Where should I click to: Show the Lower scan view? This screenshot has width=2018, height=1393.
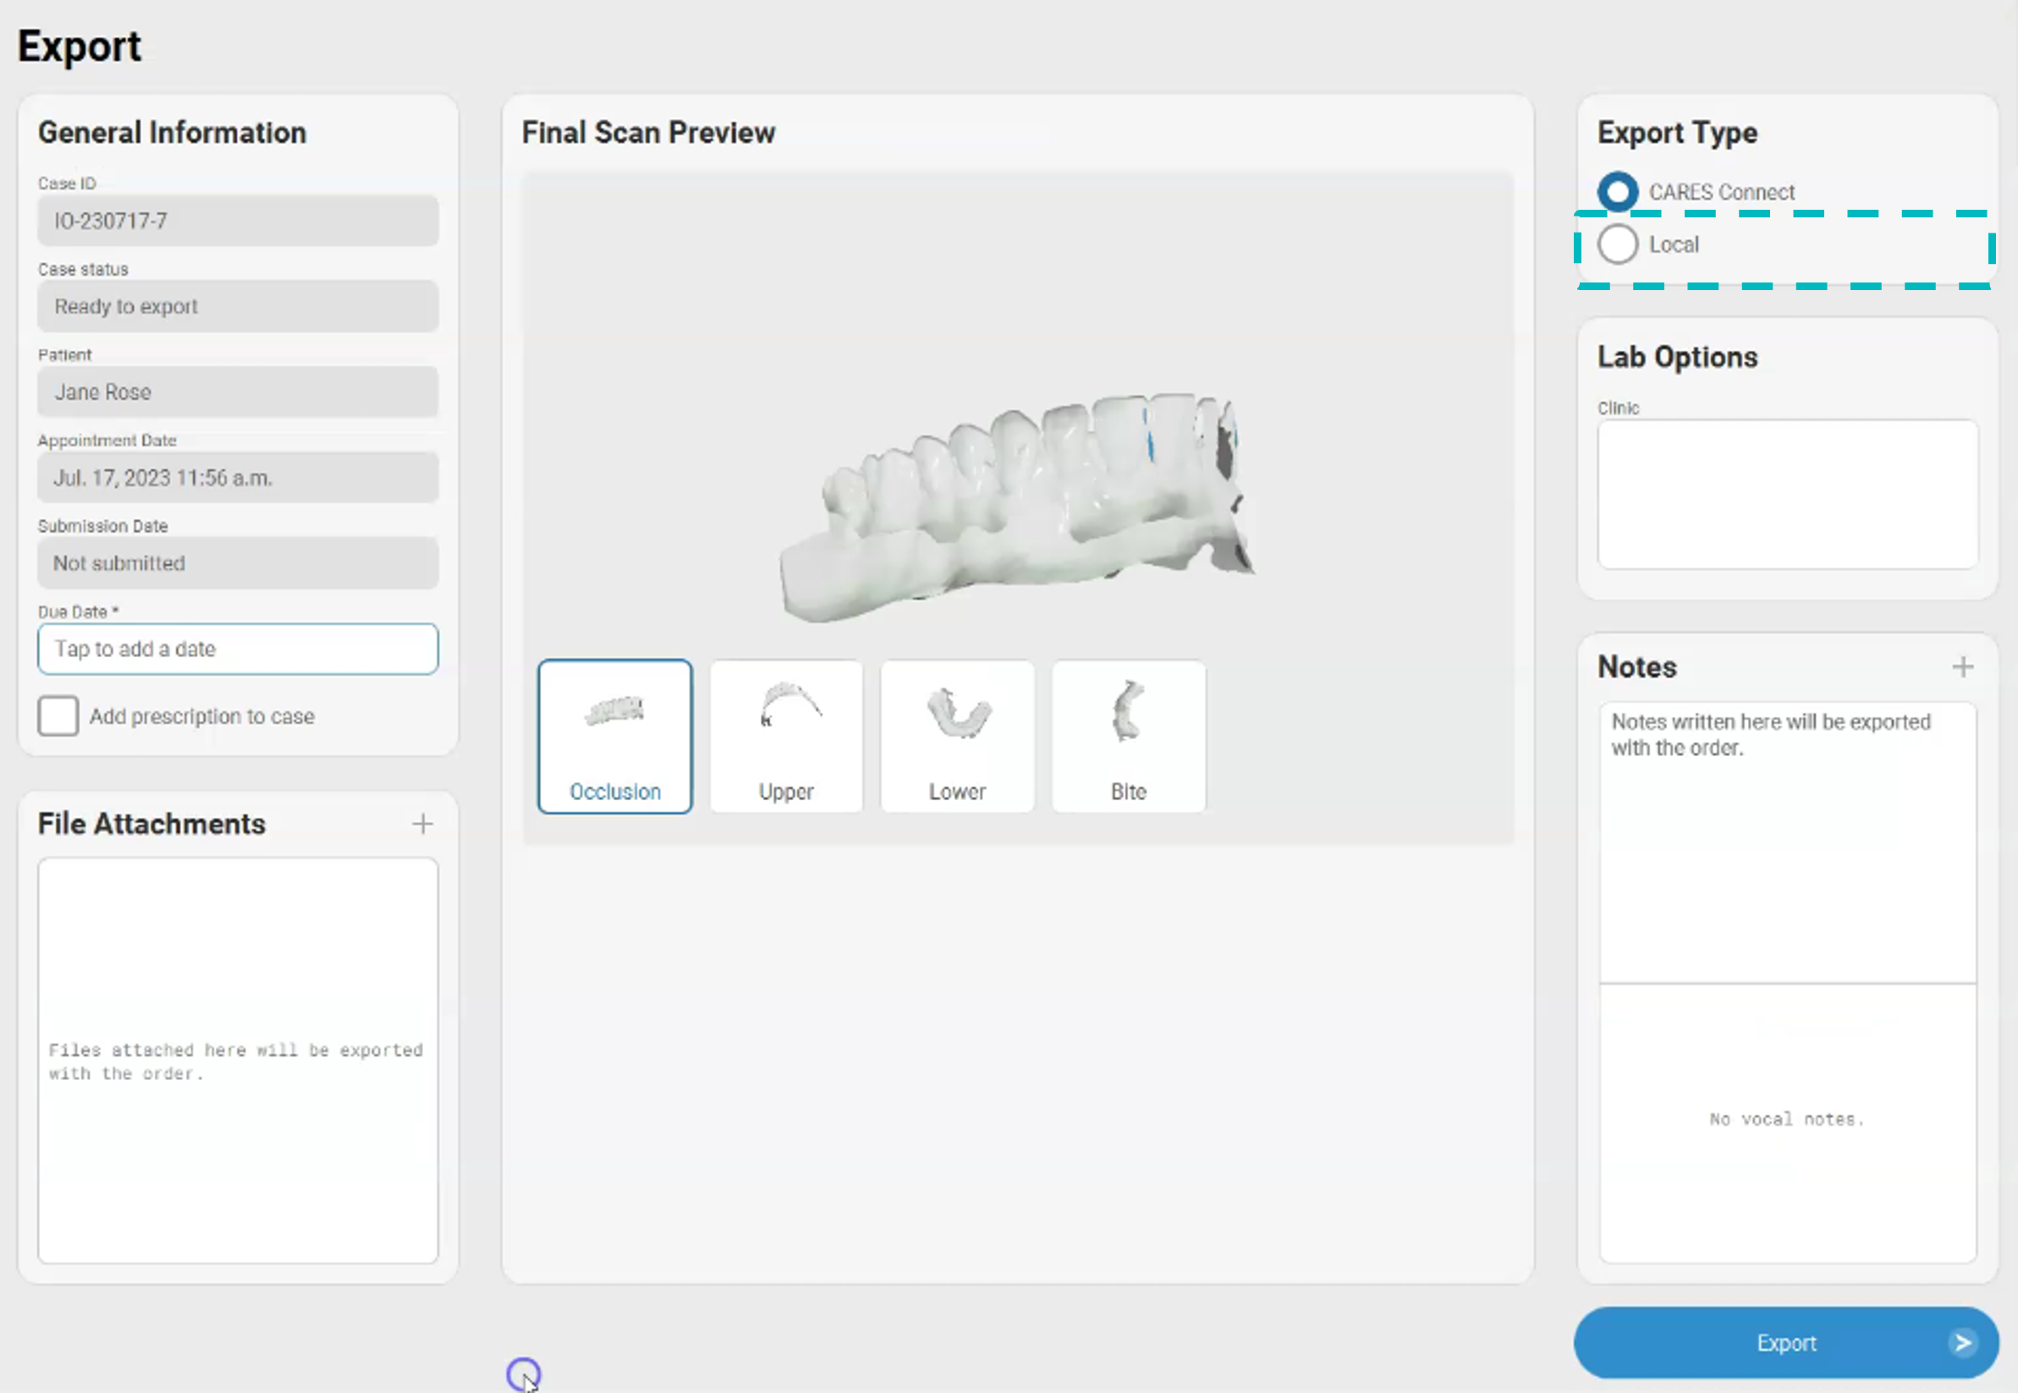pyautogui.click(x=957, y=737)
